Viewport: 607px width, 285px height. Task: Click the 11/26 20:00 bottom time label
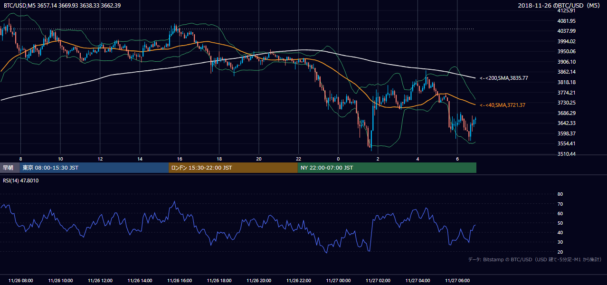259,281
